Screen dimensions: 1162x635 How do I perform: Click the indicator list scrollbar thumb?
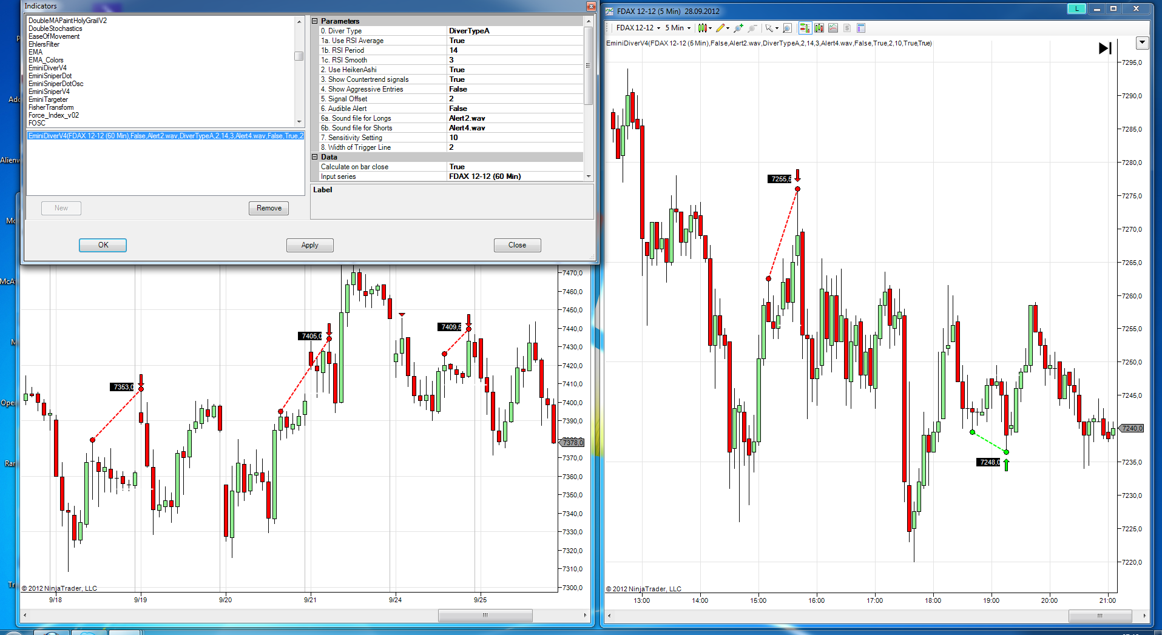[x=299, y=56]
